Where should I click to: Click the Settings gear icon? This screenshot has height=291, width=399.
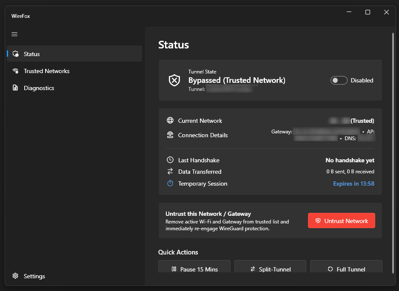15,276
